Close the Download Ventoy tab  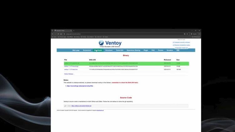(71, 31)
